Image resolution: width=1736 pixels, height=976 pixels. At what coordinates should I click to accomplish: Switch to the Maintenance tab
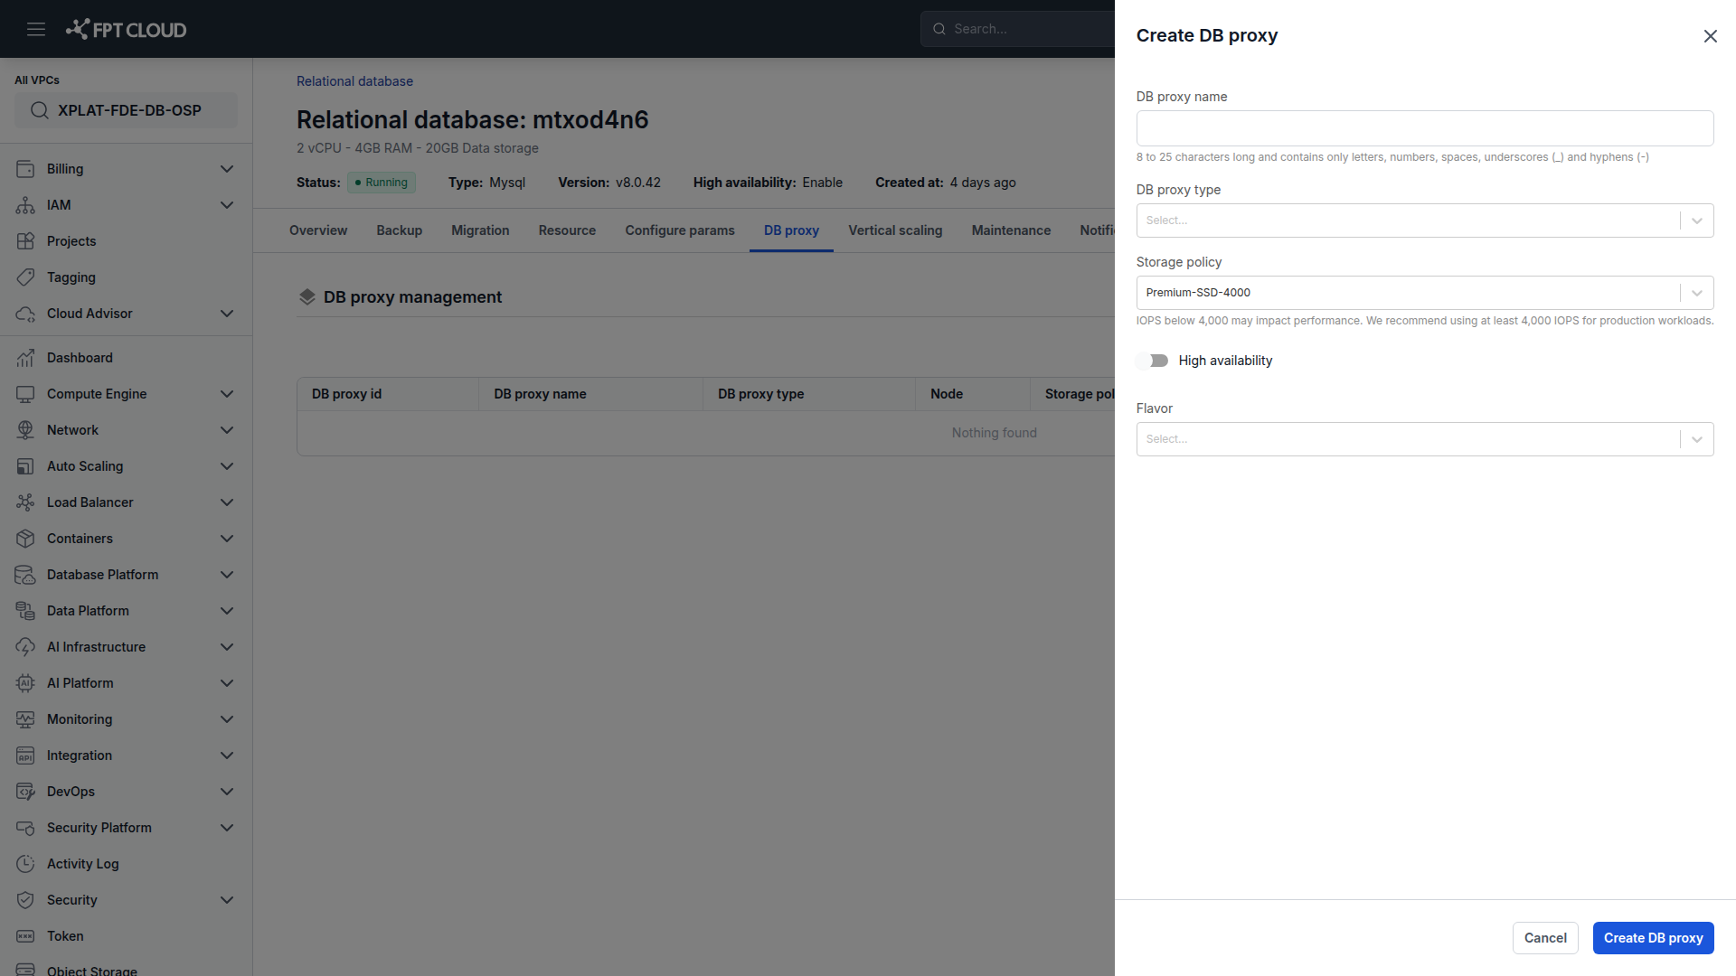1011,230
